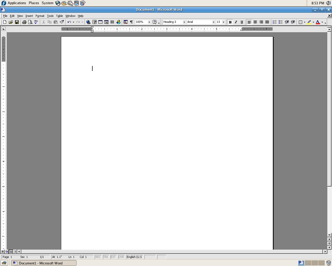The width and height of the screenshot is (332, 266).
Task: Align text to the right
Action: click(x=261, y=22)
